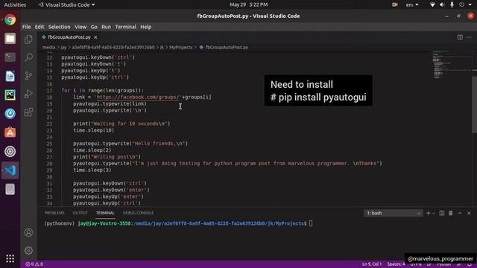This screenshot has width=477, height=268.
Task: Click the jay breadcrumb segment
Action: 63,47
